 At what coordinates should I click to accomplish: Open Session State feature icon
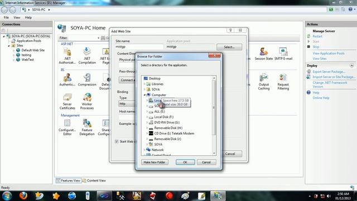click(x=264, y=54)
